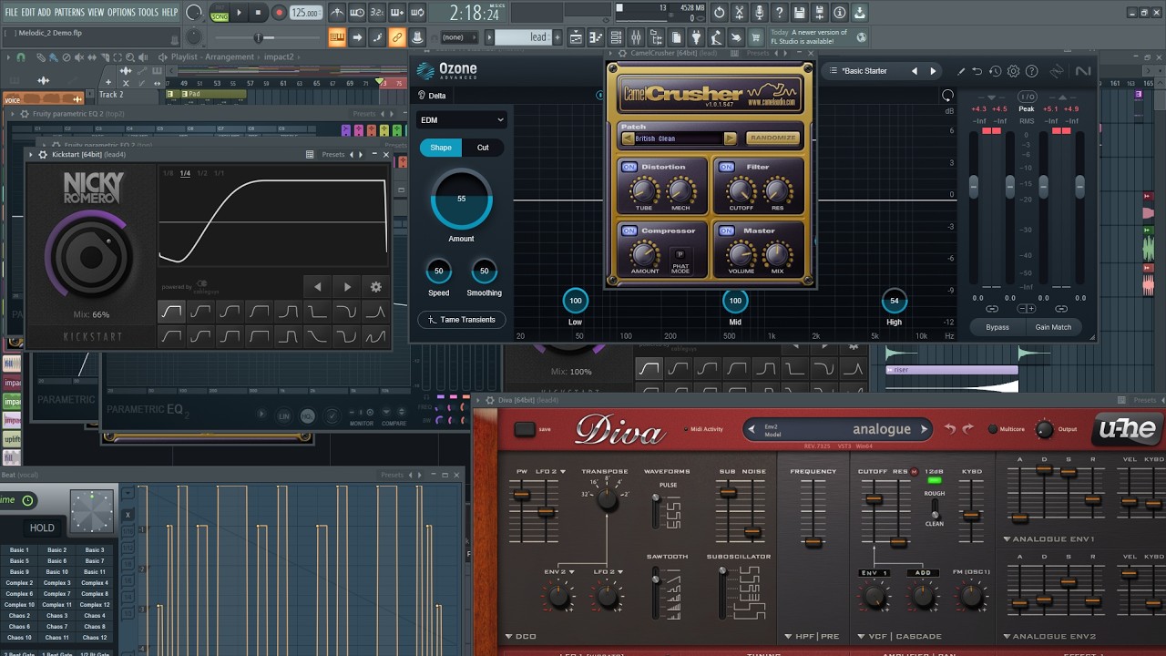
Task: Toggle the highlighted piano keyboard typing icon
Action: 337,37
